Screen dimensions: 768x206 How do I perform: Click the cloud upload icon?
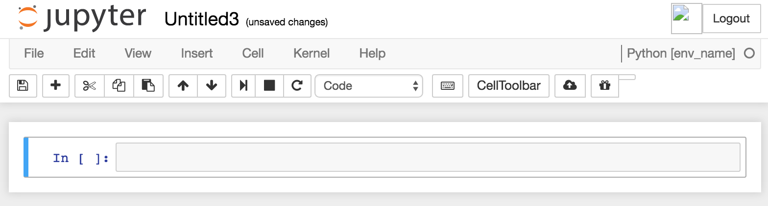coord(570,86)
